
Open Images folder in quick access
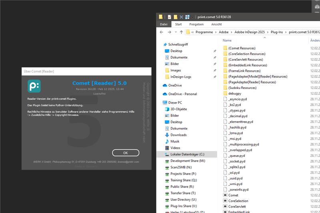[x=176, y=70]
